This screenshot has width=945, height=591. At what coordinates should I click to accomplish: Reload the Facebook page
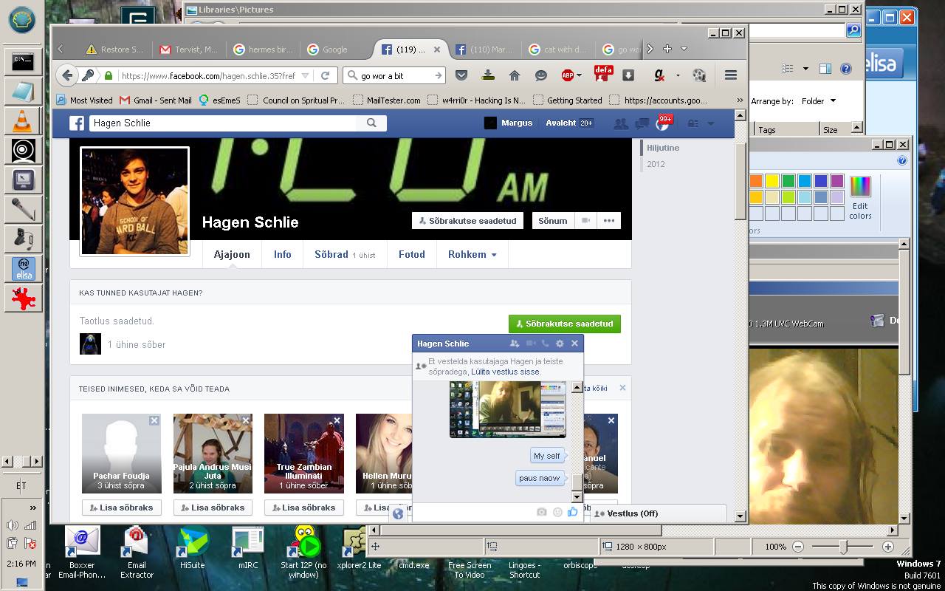[325, 75]
